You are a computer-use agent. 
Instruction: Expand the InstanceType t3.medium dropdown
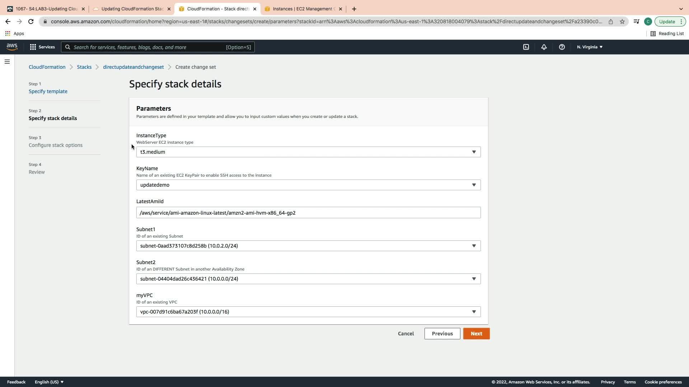coord(308,152)
